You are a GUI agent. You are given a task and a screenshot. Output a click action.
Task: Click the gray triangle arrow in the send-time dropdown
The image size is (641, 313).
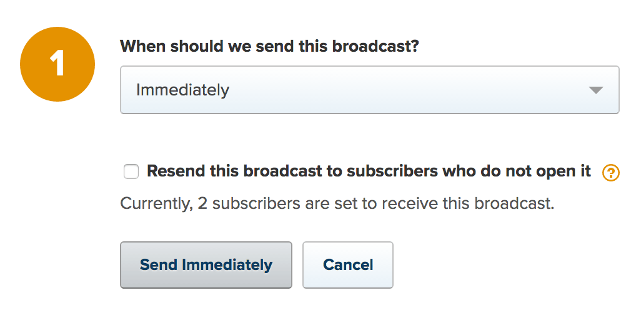click(x=595, y=90)
